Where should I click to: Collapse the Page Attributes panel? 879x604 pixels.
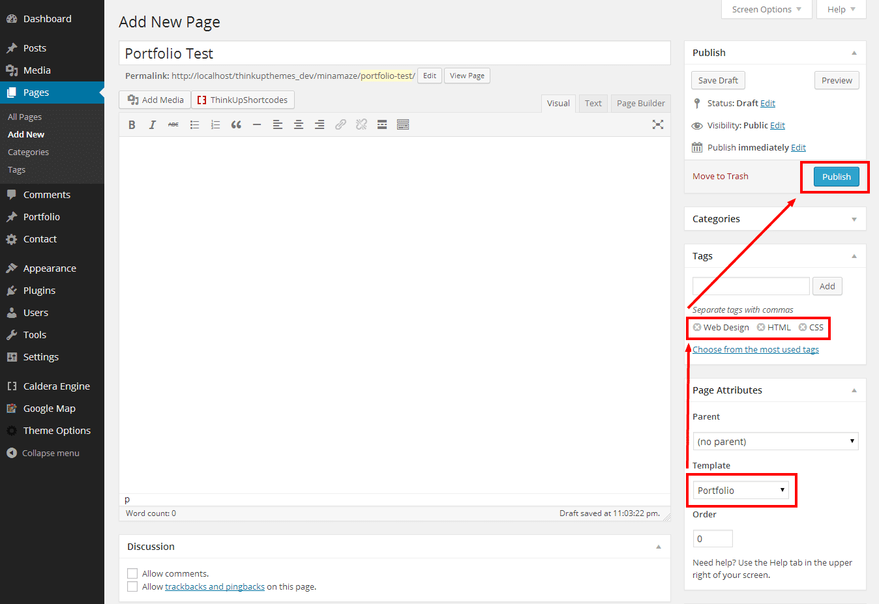[x=854, y=390]
